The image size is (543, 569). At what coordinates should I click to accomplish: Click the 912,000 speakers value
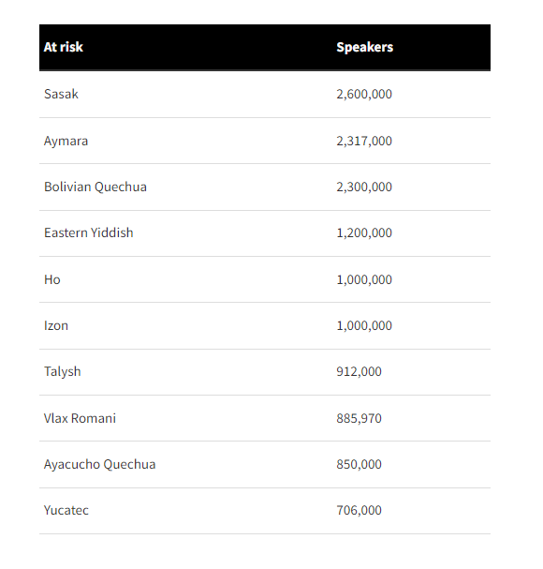click(359, 371)
